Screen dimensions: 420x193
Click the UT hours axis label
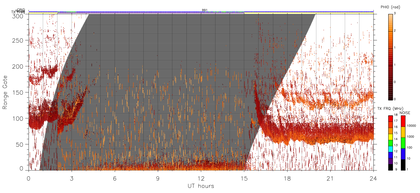201,186
